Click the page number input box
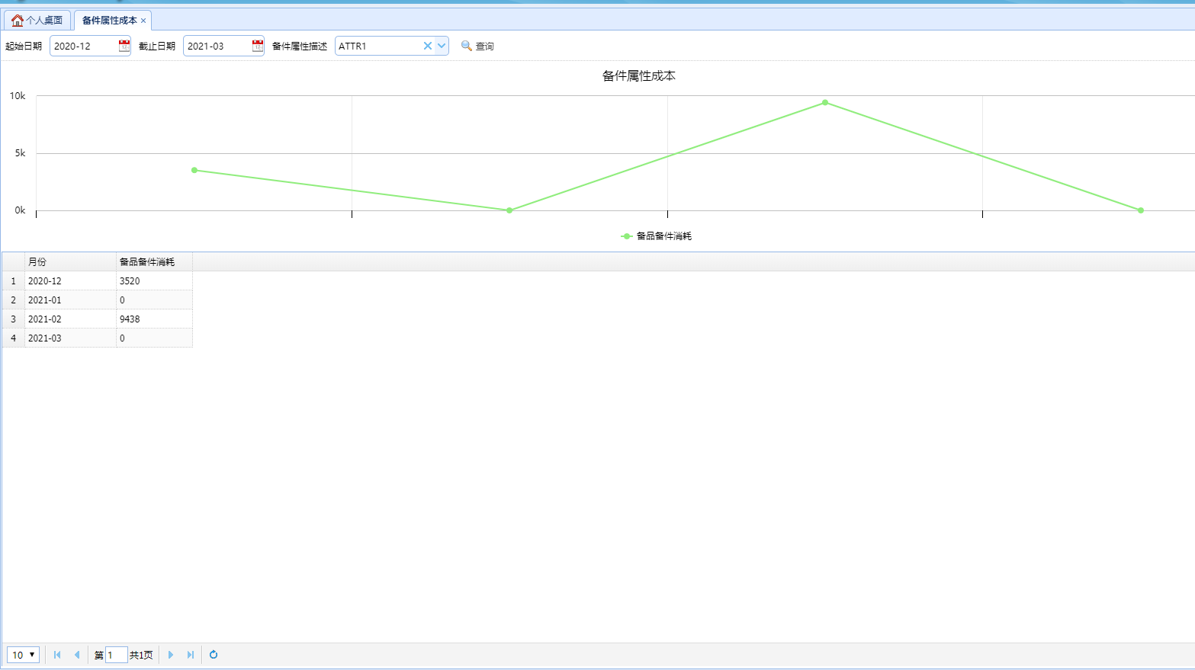 click(116, 655)
